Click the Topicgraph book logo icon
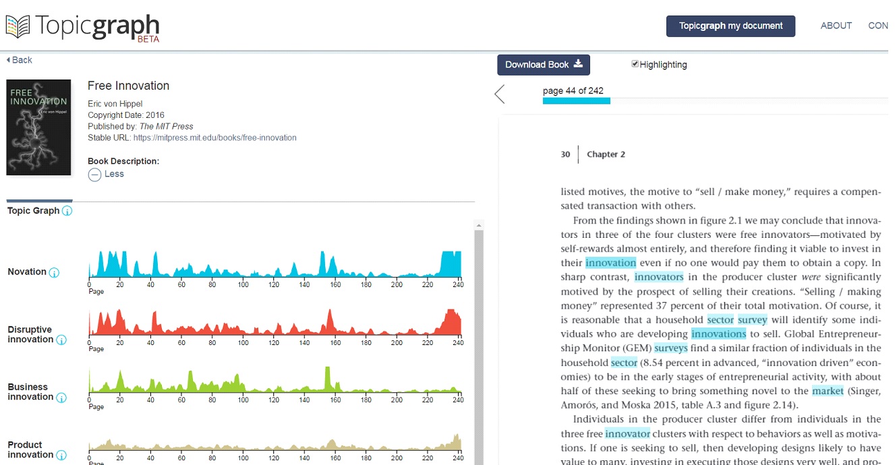The width and height of the screenshot is (895, 465). tap(18, 26)
